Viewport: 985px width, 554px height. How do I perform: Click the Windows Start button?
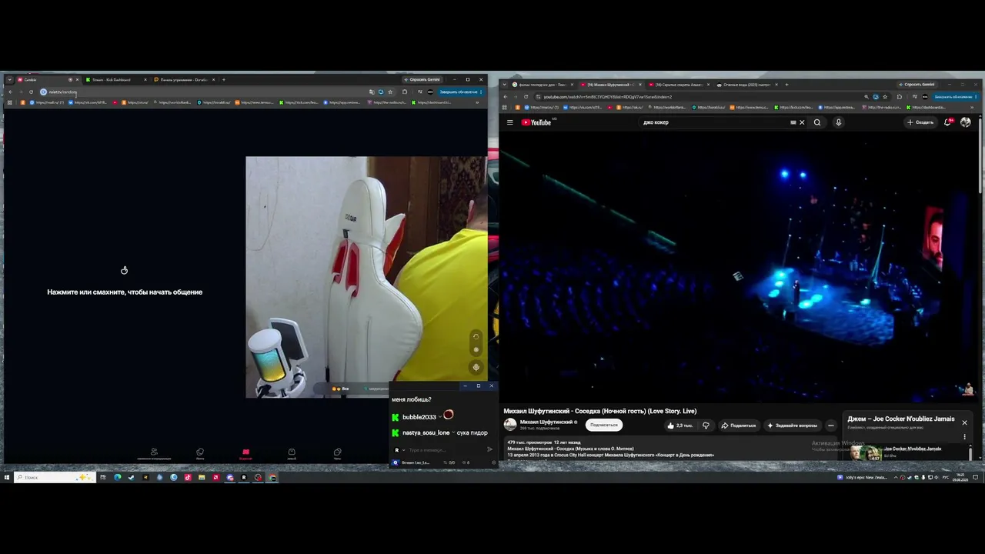(x=6, y=478)
